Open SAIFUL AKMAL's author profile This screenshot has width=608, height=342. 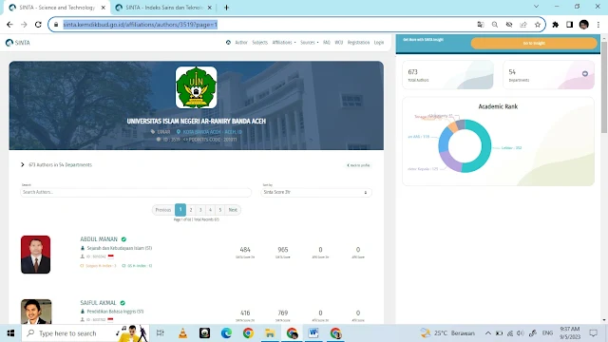tap(98, 303)
